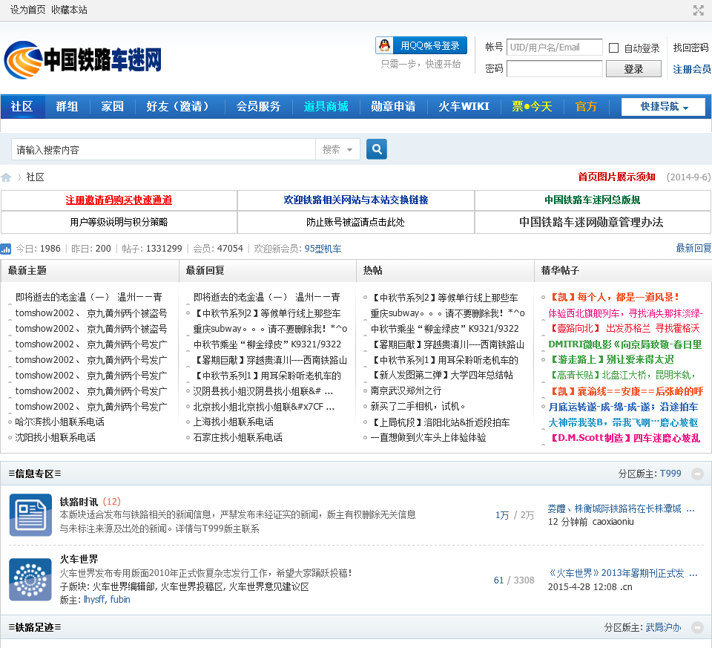Select the 群组 navigation tab
Viewport: 712px width, 648px height.
coord(67,106)
